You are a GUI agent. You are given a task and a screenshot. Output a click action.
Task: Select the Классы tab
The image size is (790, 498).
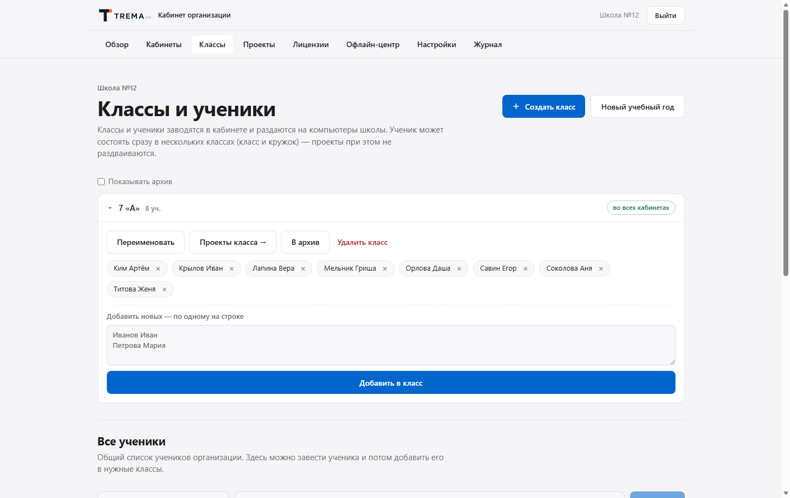click(x=213, y=44)
